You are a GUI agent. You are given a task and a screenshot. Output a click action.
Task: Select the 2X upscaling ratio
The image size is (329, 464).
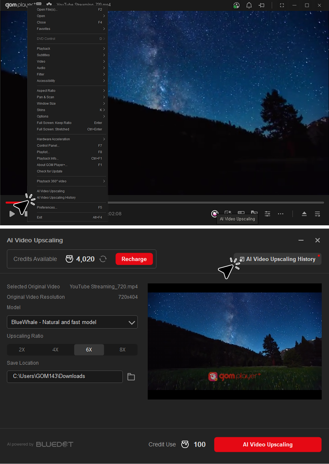tap(22, 350)
